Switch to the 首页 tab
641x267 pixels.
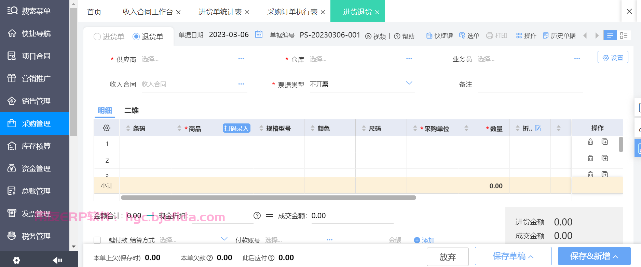point(94,12)
